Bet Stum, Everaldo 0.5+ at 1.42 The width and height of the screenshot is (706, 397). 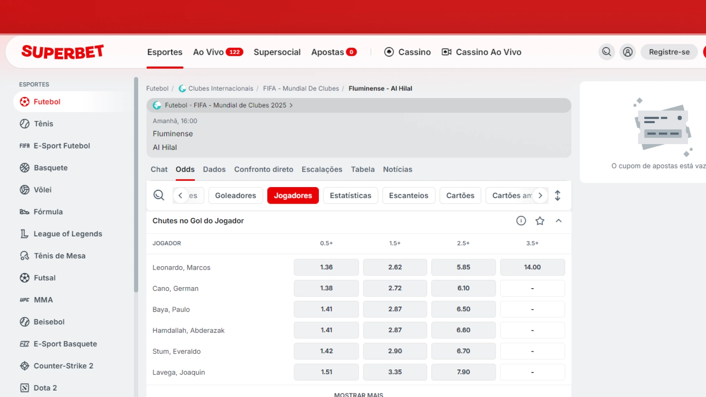pos(326,351)
